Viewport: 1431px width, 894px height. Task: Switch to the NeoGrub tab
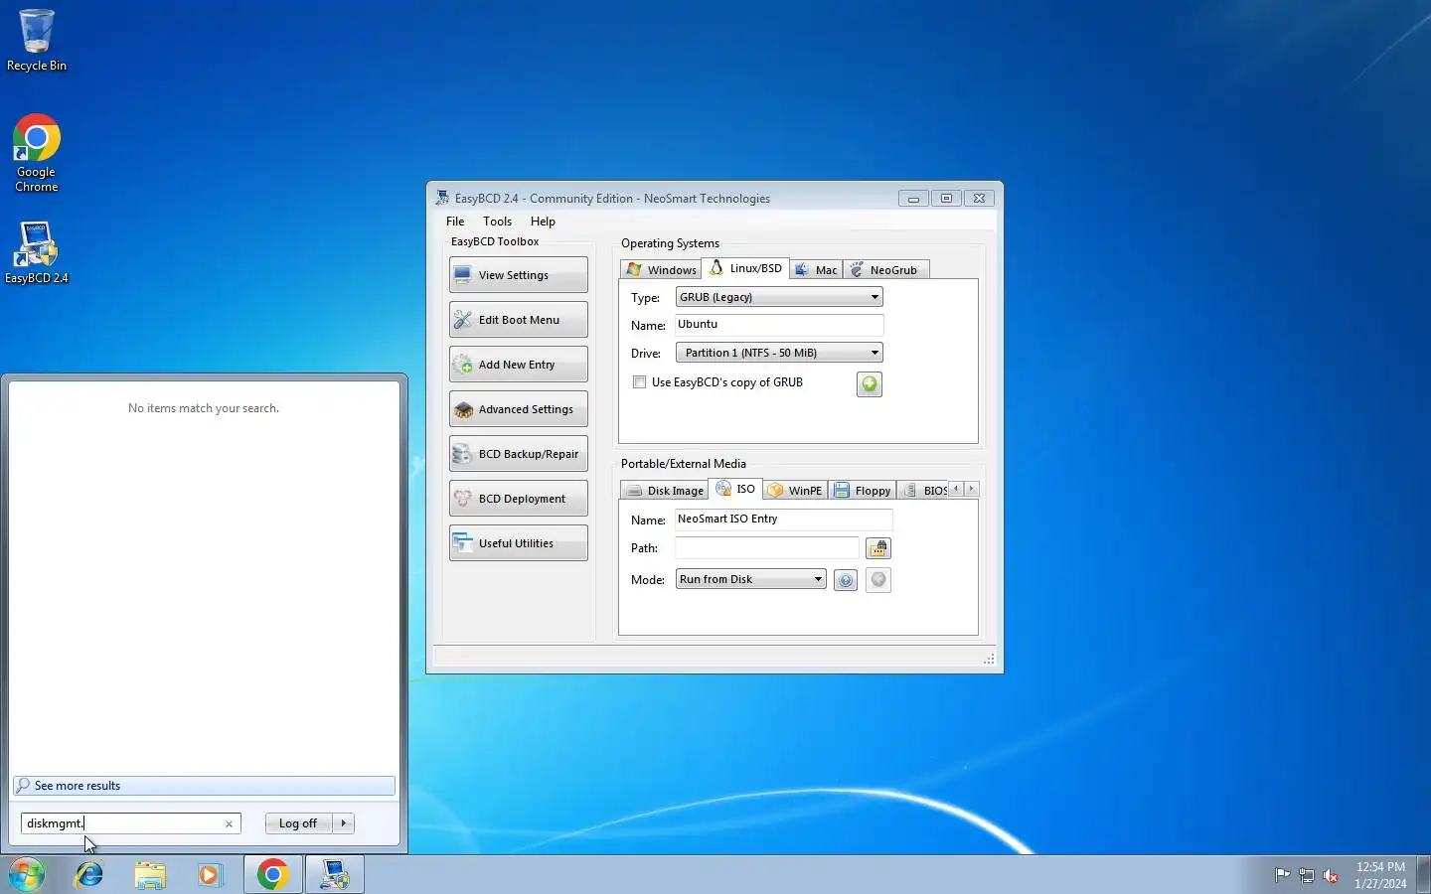[886, 270]
